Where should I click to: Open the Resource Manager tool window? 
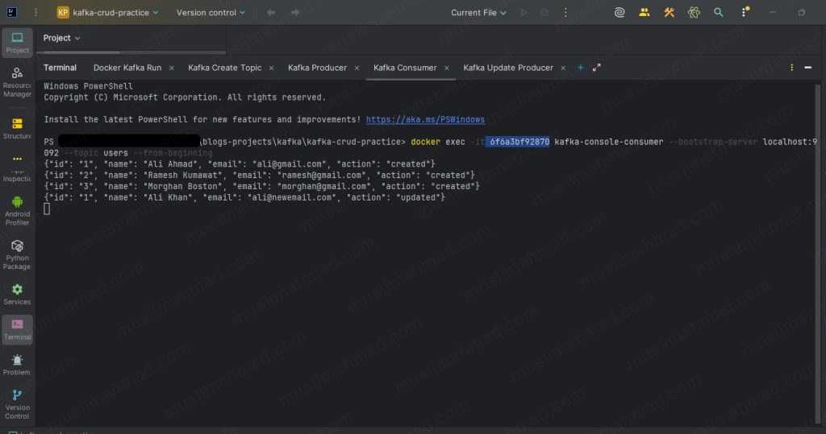click(18, 83)
